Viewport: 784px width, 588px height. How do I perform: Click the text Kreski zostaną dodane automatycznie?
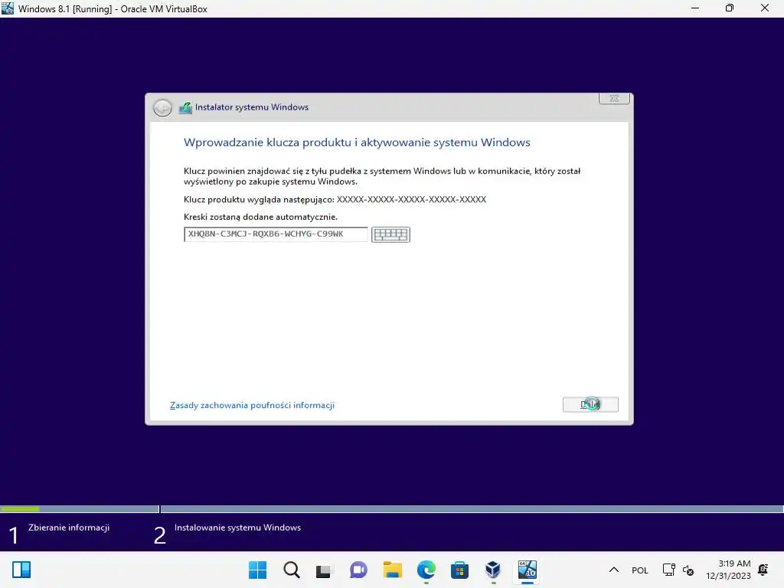[x=260, y=217]
